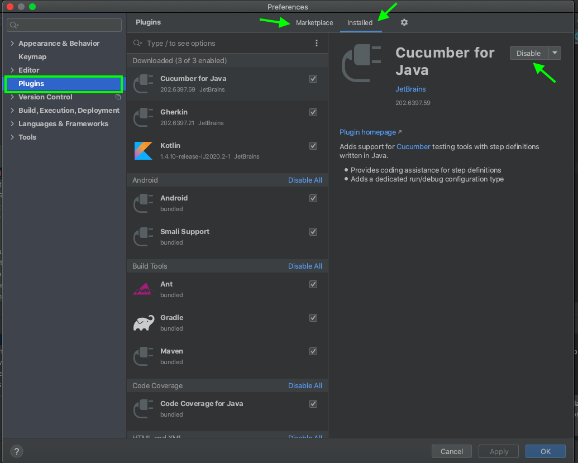578x463 pixels.
Task: Toggle the Ant plugin checkbox
Action: pos(313,284)
